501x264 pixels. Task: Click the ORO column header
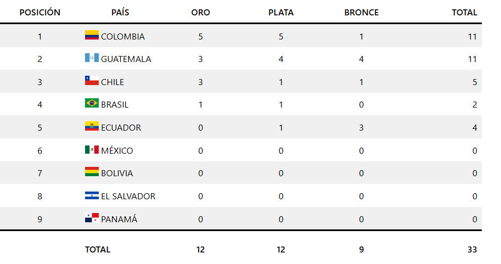click(200, 12)
